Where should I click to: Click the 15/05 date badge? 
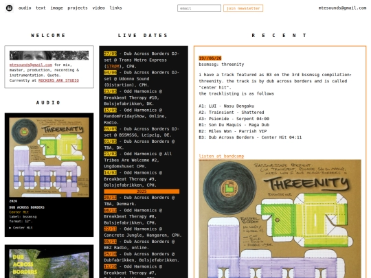pyautogui.click(x=110, y=110)
